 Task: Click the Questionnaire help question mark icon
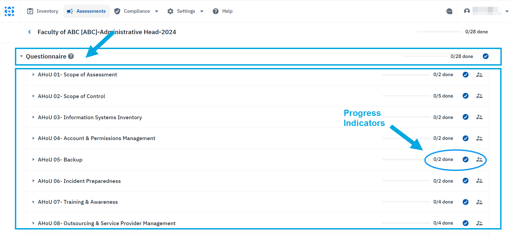pyautogui.click(x=71, y=56)
